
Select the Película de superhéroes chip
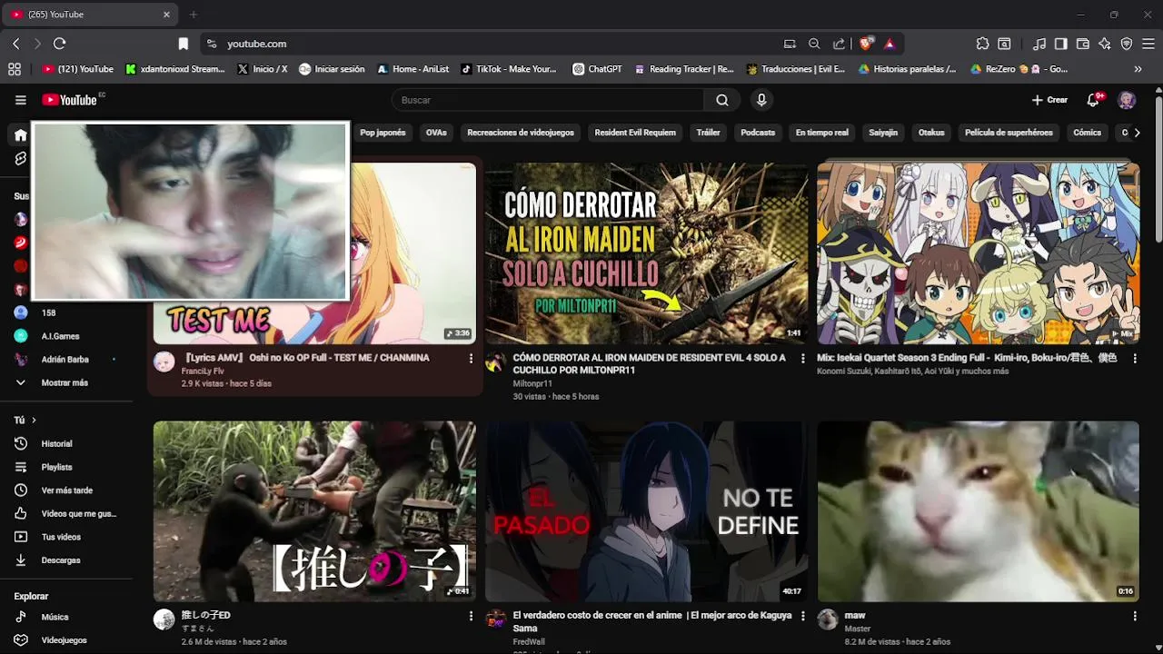1009,133
